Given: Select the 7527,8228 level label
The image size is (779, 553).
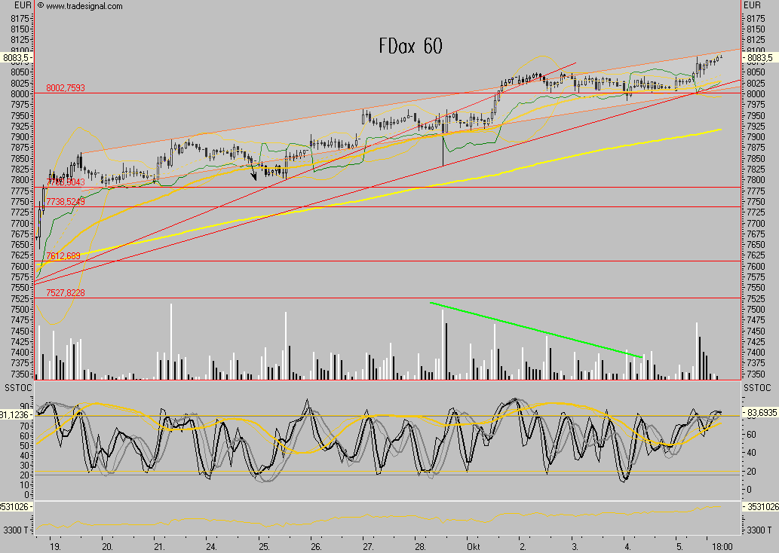Looking at the screenshot, I should (66, 293).
